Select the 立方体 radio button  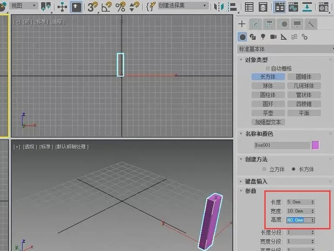264,169
